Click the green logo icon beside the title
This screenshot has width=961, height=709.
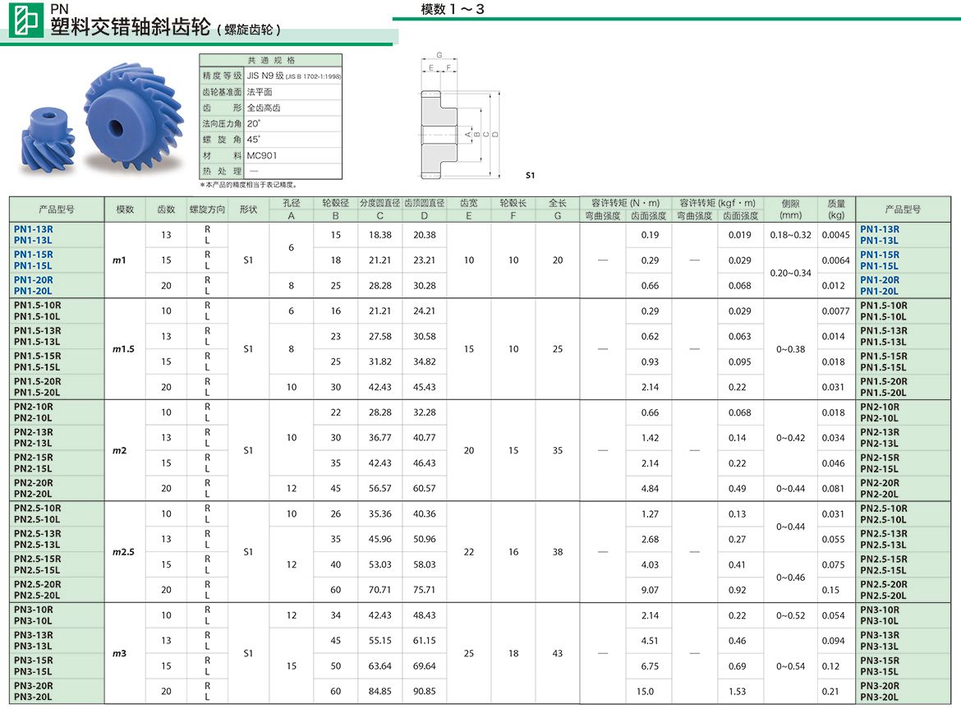24,21
